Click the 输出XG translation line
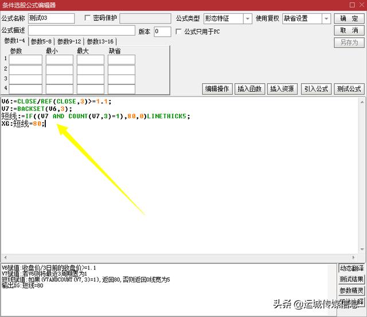Screen dimensions: 367x317 [22, 285]
